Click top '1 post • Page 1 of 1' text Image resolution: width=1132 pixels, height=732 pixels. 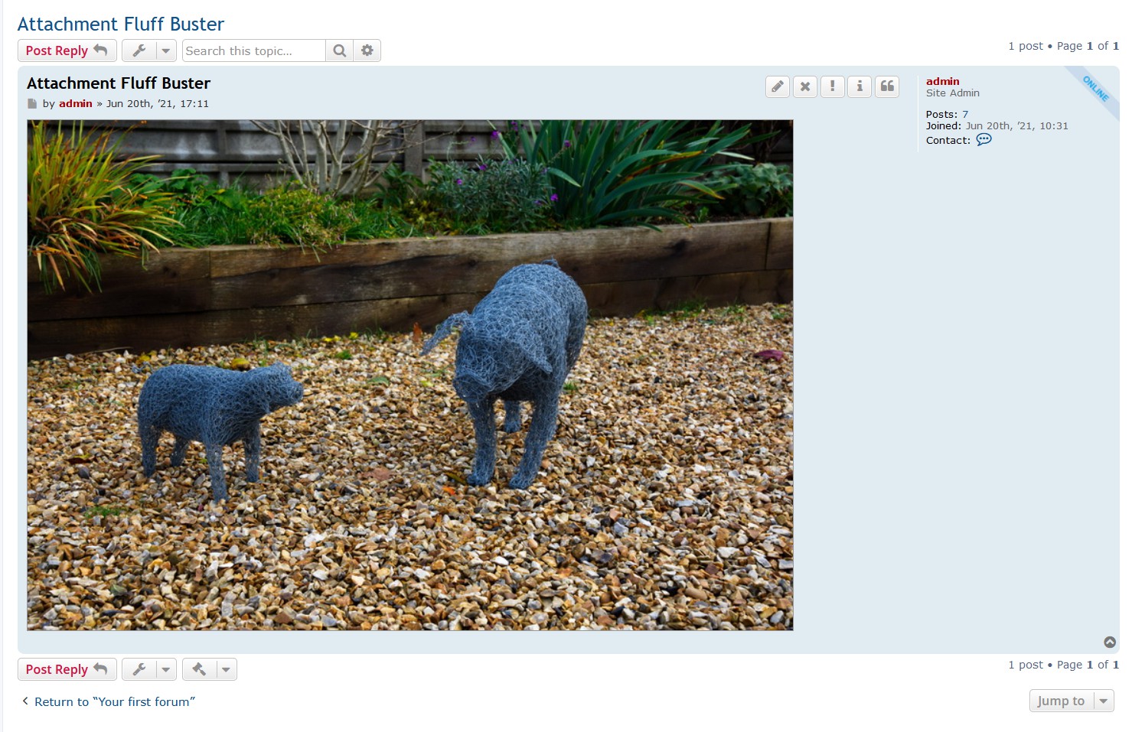click(1064, 46)
